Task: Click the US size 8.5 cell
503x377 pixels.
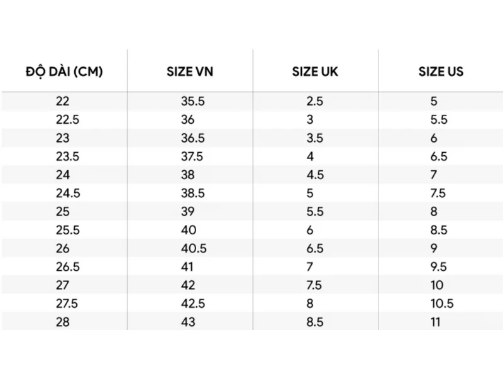Action: click(439, 230)
